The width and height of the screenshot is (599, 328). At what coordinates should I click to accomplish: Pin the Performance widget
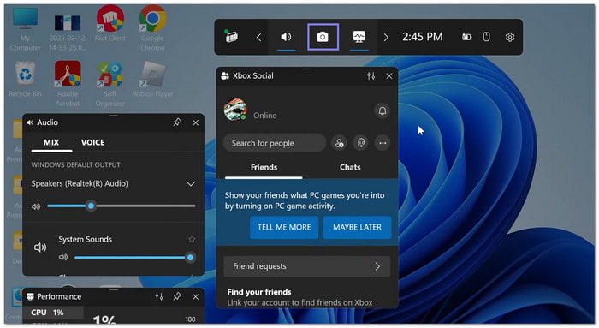[x=177, y=296]
